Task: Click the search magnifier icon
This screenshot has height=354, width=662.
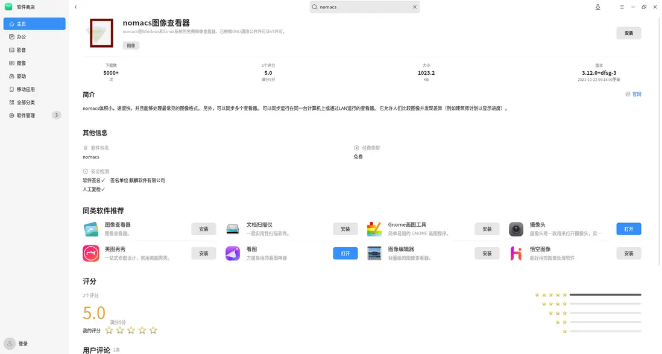Action: click(315, 7)
